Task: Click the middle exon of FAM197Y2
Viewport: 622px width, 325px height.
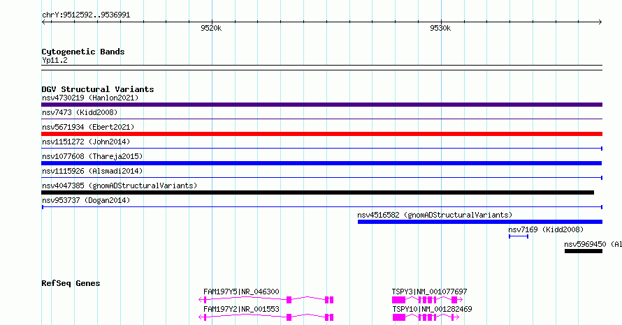Action: [289, 317]
